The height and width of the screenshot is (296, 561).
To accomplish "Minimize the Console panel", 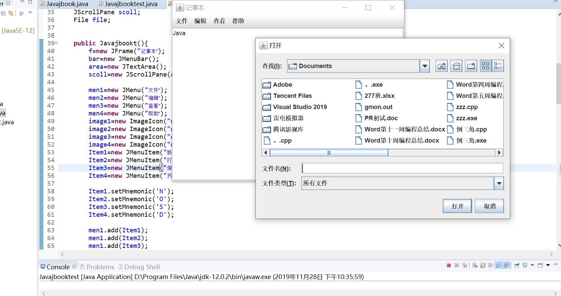I will [x=555, y=264].
